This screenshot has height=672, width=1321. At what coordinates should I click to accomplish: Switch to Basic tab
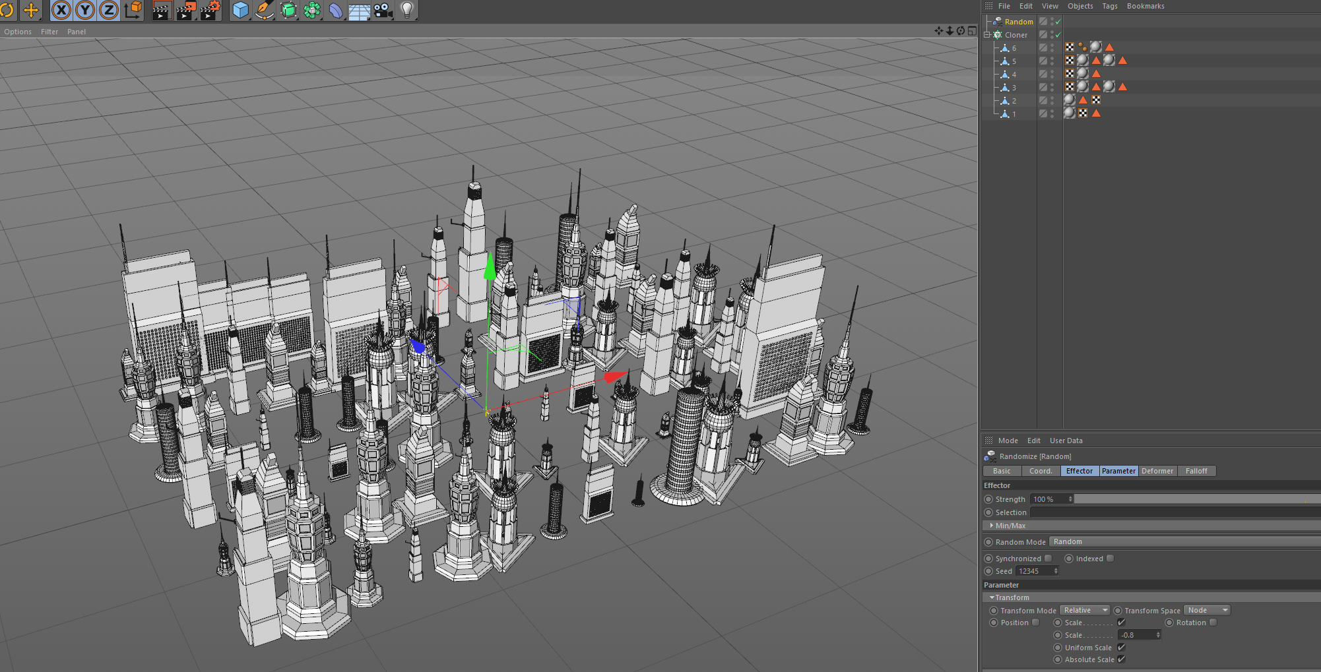point(1002,471)
